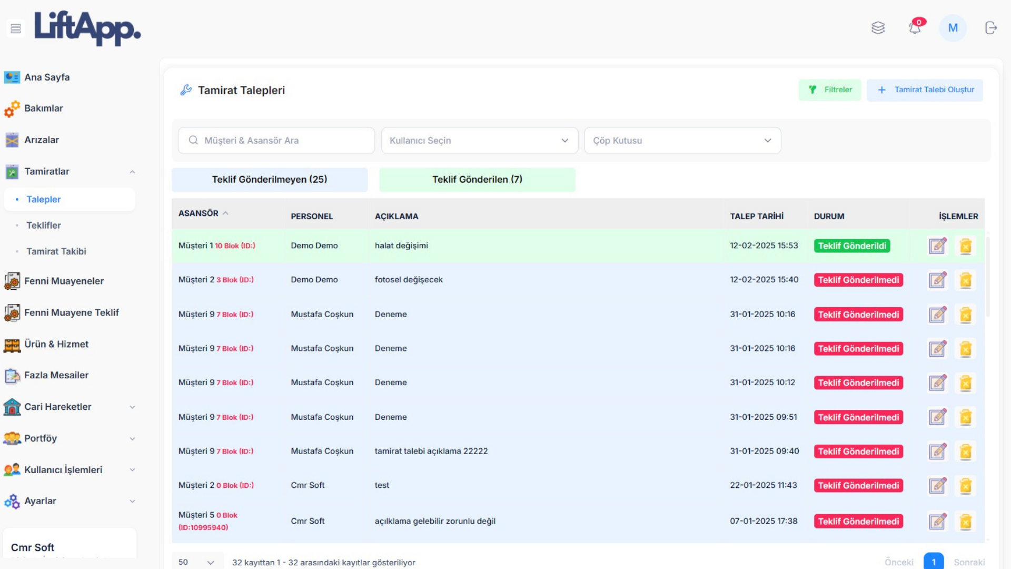
Task: Click the notification bell icon
Action: pyautogui.click(x=915, y=28)
